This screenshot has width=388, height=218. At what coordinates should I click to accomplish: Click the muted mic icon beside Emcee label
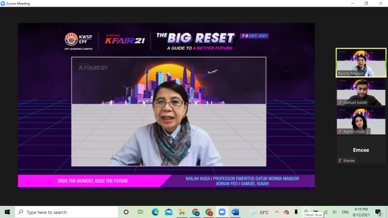point(340,160)
